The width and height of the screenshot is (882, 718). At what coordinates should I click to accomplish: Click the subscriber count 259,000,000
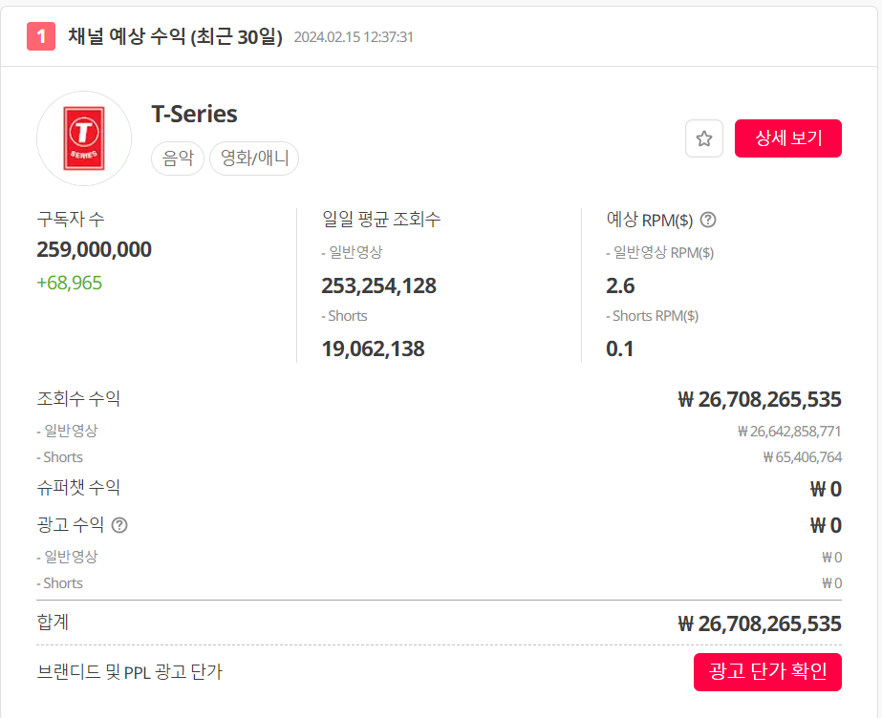click(94, 249)
